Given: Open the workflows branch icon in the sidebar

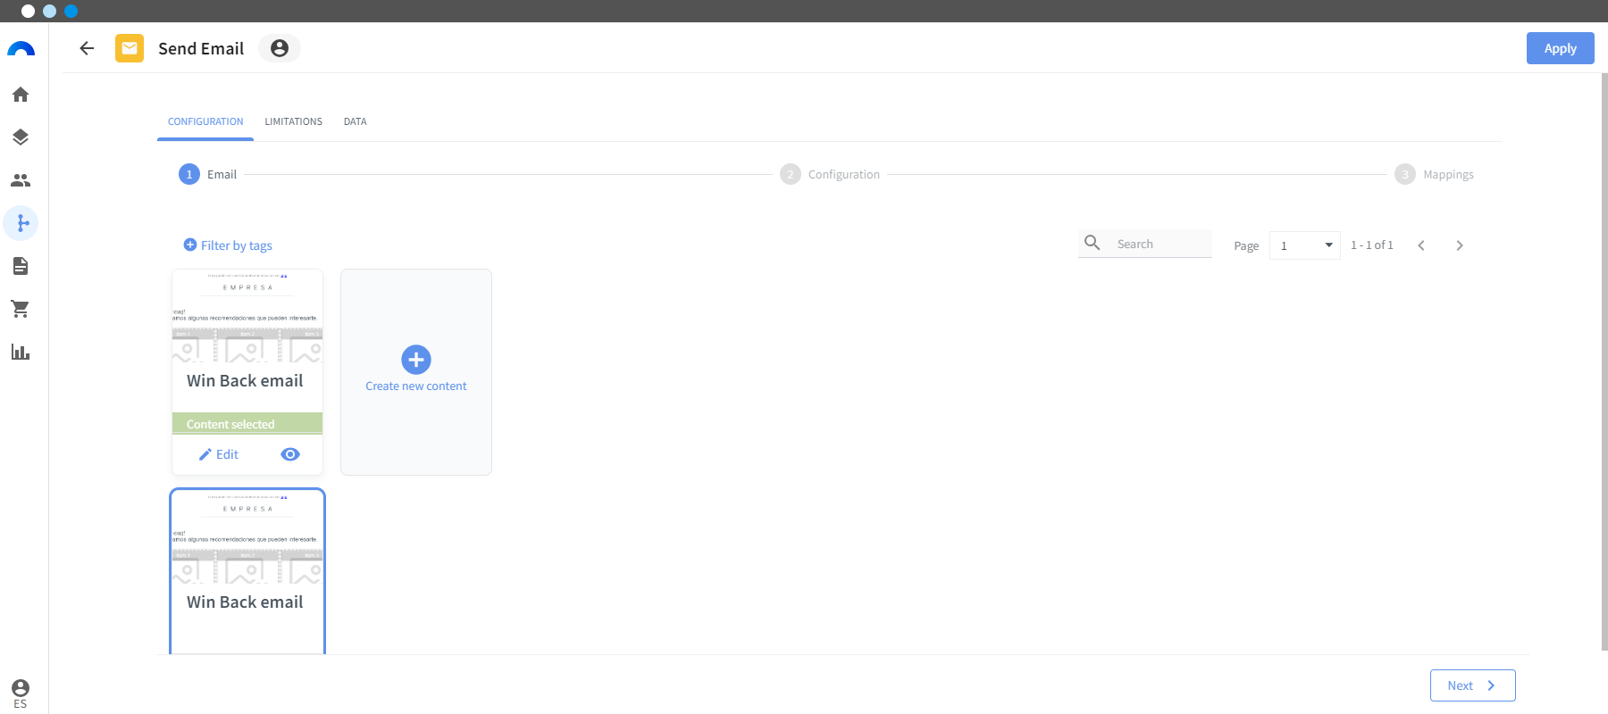Looking at the screenshot, I should (21, 223).
